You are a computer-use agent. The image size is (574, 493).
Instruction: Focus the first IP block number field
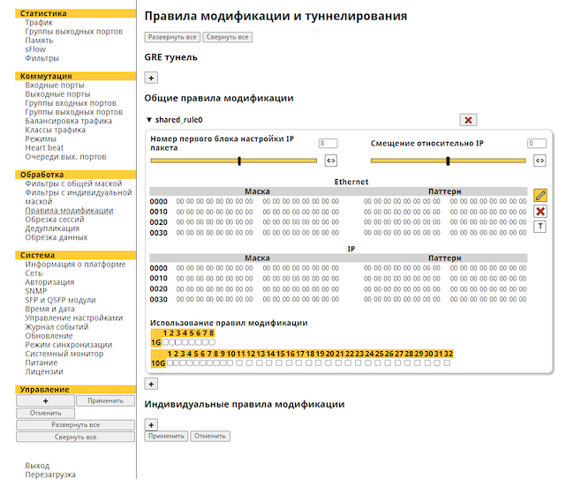point(328,144)
